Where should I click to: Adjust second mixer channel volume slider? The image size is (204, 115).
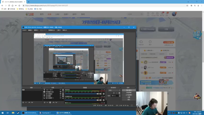click(x=82, y=100)
